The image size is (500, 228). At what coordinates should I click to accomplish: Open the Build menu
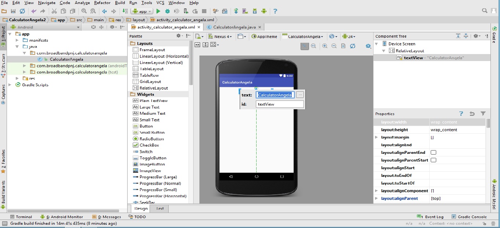point(120,3)
